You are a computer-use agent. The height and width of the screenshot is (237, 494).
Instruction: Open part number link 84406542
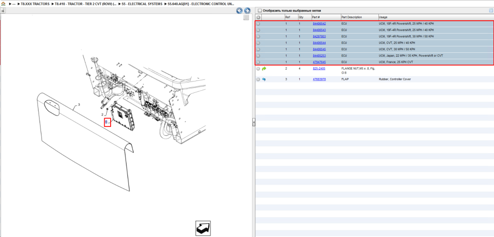pyautogui.click(x=319, y=24)
